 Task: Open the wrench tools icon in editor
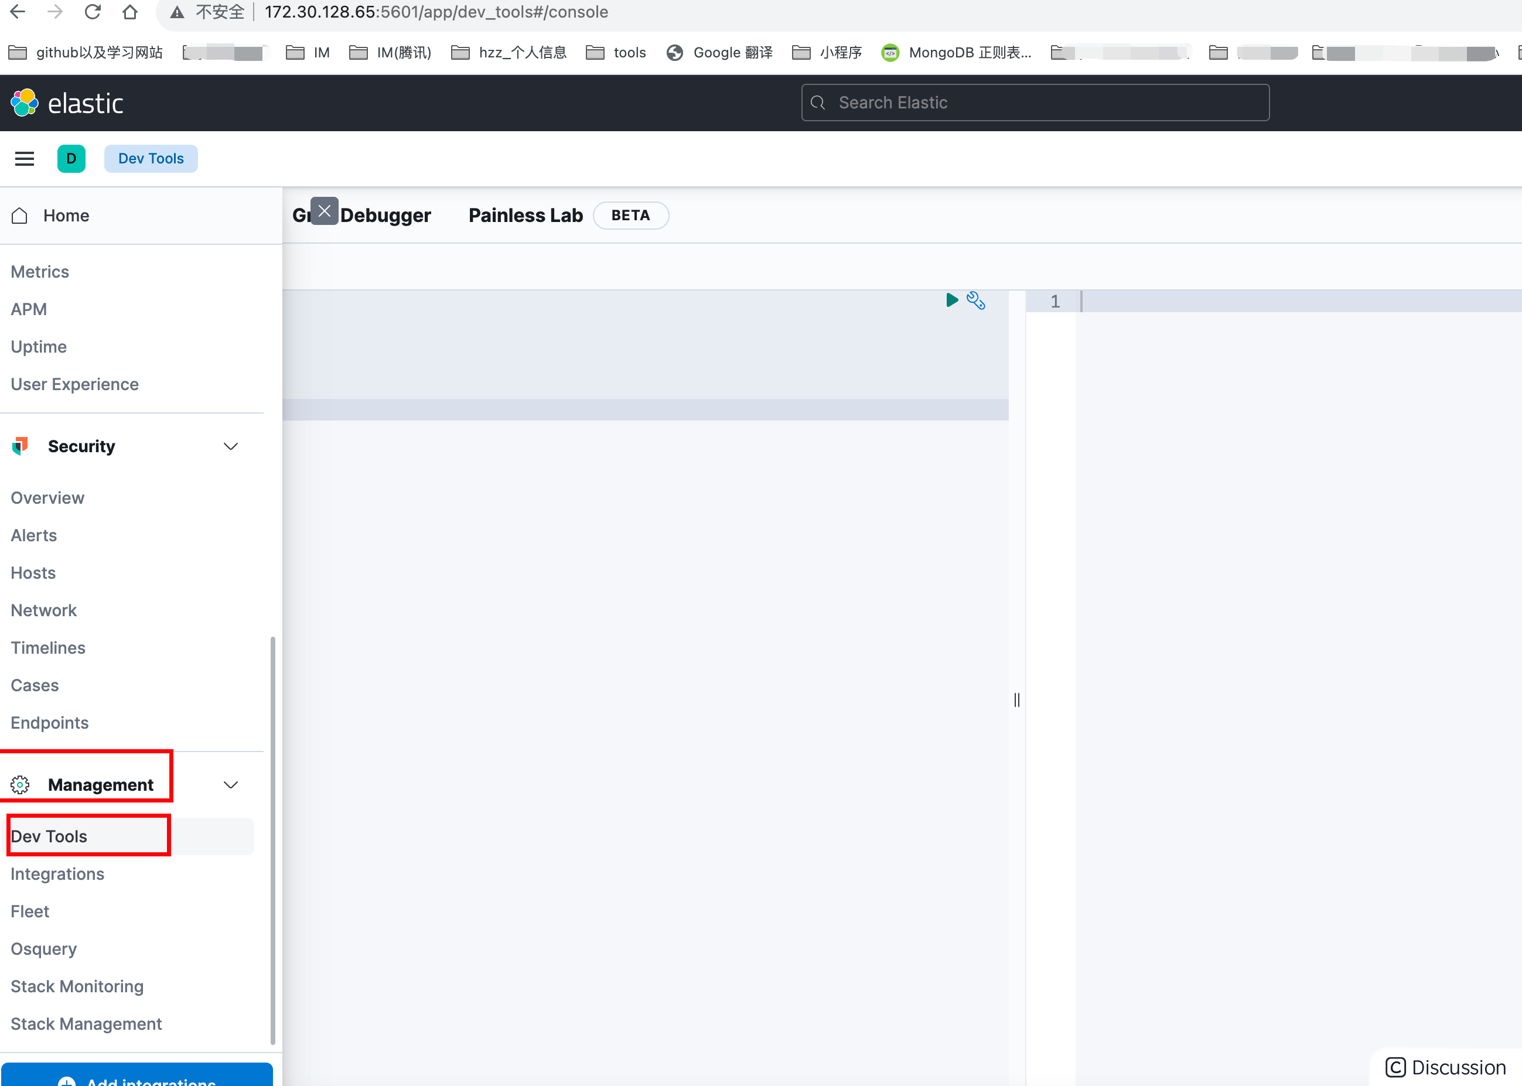coord(975,300)
